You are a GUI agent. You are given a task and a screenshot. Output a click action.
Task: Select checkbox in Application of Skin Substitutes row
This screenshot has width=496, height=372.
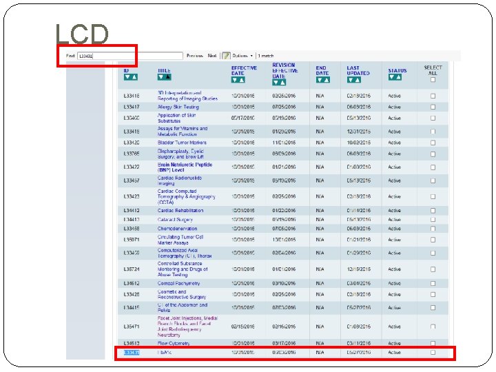coord(433,118)
